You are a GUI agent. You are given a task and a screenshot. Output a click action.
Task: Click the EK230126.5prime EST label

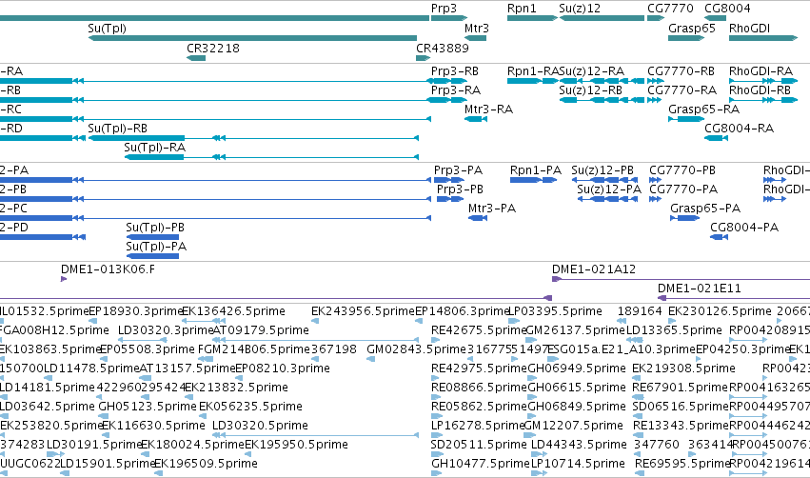click(x=720, y=311)
